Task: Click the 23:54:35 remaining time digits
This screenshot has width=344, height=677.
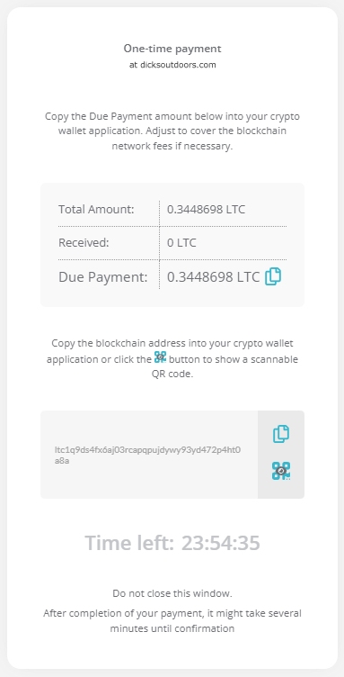Action: (220, 543)
